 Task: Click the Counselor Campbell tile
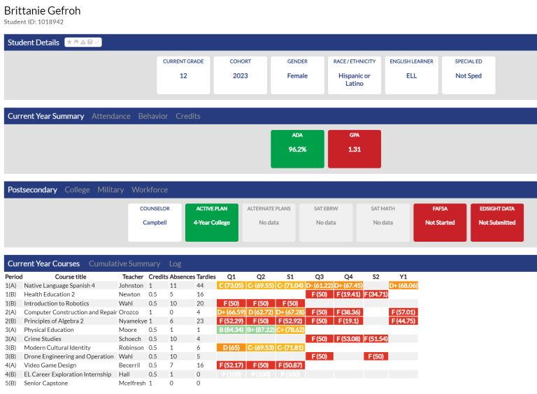pyautogui.click(x=155, y=223)
